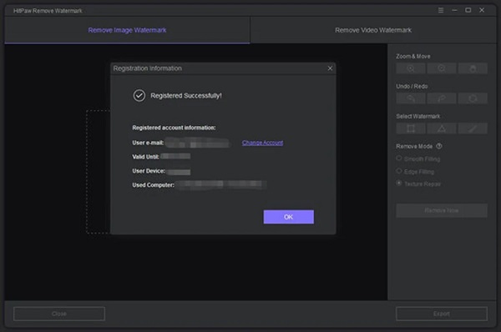The width and height of the screenshot is (501, 332).
Task: Open the Change Account link
Action: (x=262, y=143)
